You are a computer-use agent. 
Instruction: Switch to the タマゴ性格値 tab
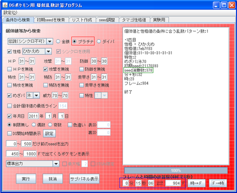click(134, 20)
